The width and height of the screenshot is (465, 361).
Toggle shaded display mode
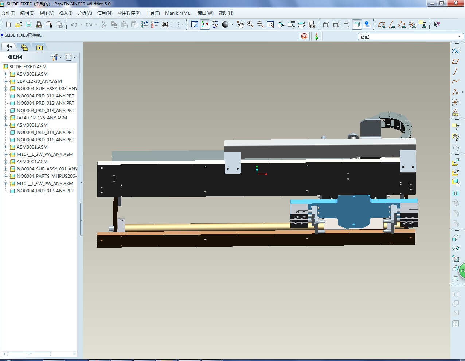(x=357, y=24)
